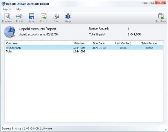Sort by the Customer column header

(35, 43)
